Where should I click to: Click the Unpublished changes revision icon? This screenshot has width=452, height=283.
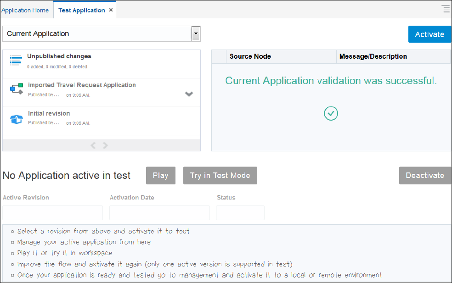tap(17, 60)
